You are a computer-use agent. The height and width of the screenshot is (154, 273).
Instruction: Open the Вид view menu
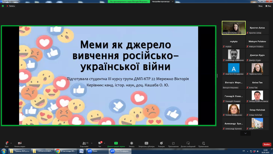[268, 6]
